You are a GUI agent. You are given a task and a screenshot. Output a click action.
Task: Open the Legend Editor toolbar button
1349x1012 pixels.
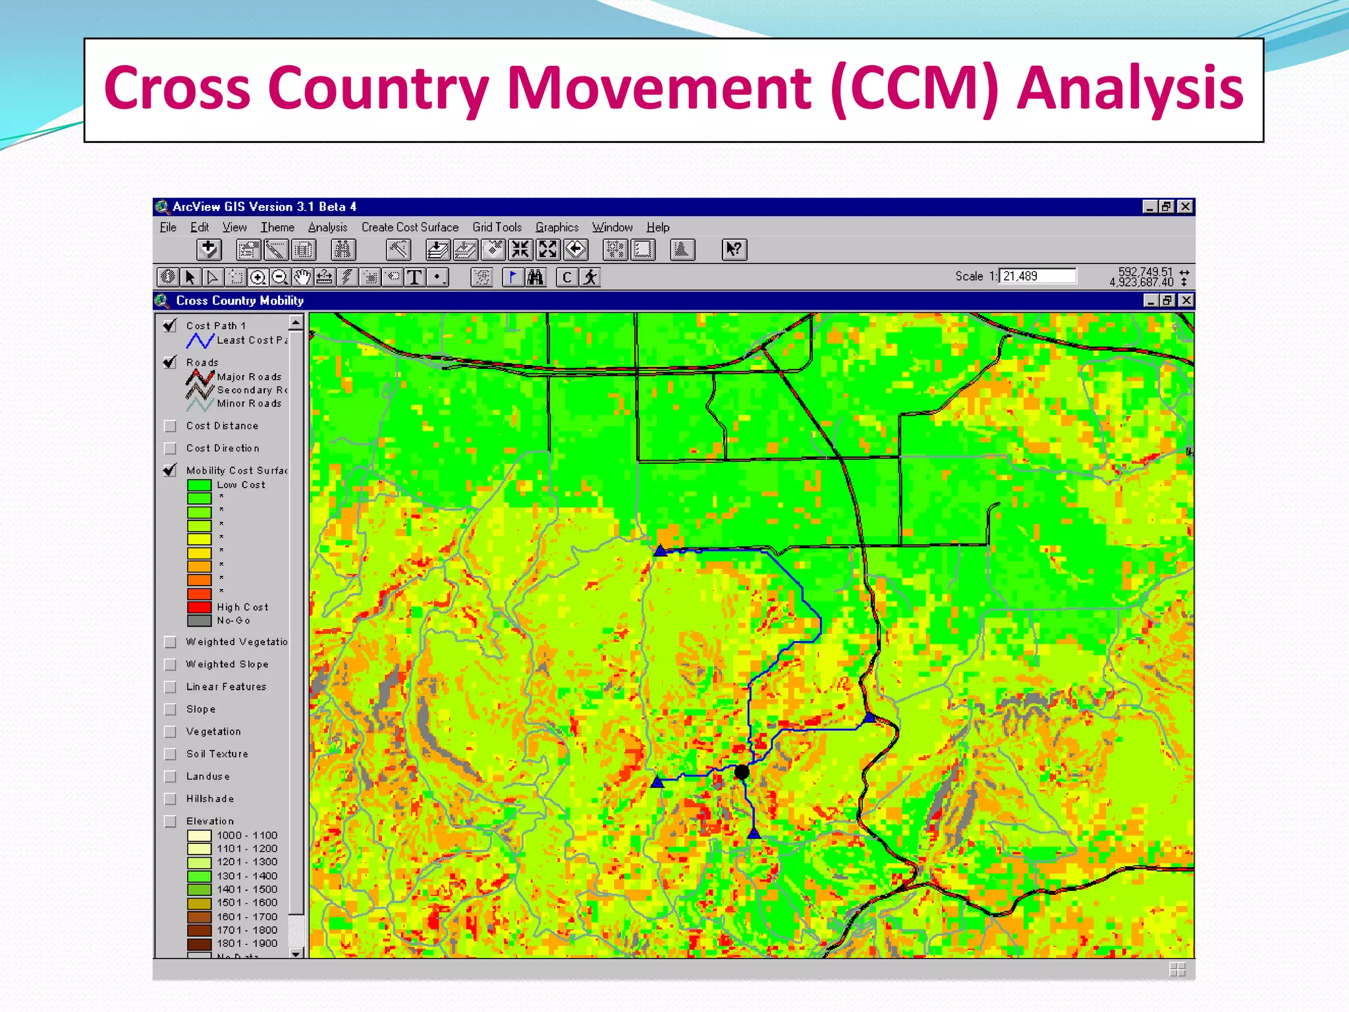276,250
